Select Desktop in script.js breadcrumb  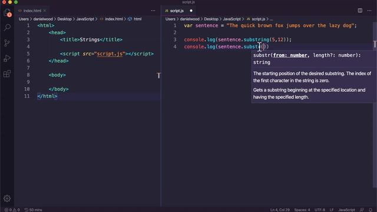pyautogui.click(x=211, y=19)
